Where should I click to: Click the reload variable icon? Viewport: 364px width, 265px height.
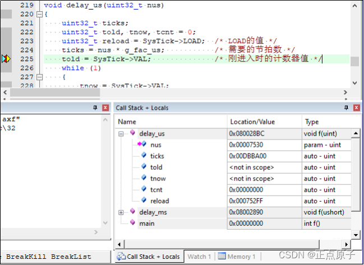click(144, 201)
